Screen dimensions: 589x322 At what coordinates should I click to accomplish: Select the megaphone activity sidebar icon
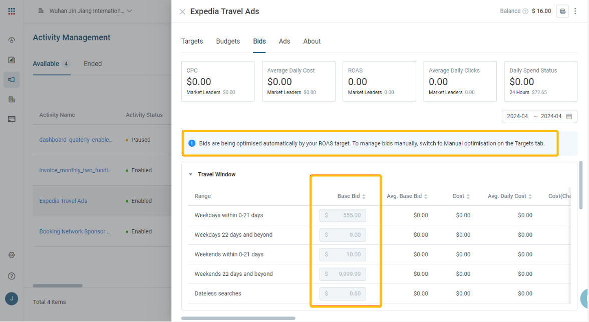[12, 80]
